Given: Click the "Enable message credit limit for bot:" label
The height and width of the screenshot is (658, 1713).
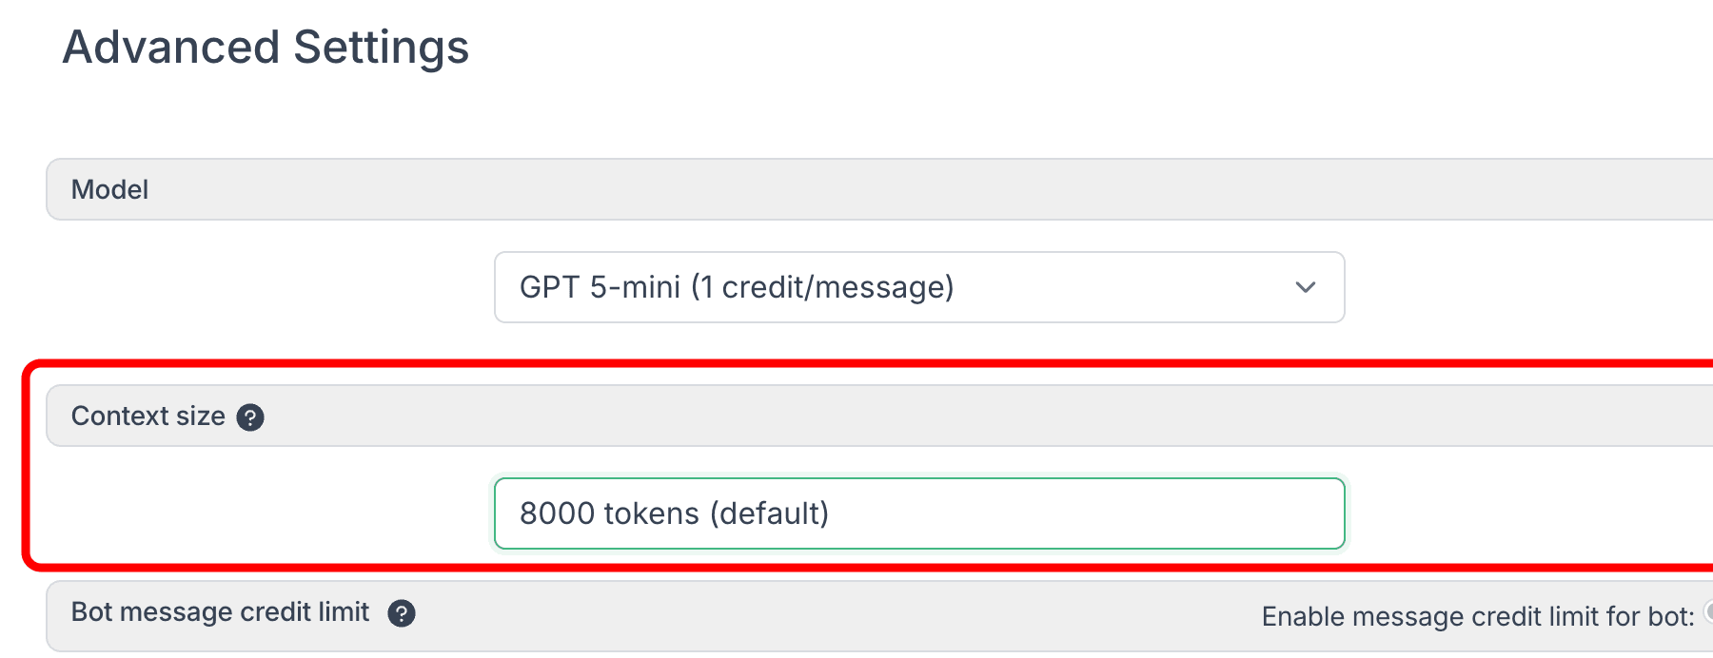Looking at the screenshot, I should (1477, 616).
